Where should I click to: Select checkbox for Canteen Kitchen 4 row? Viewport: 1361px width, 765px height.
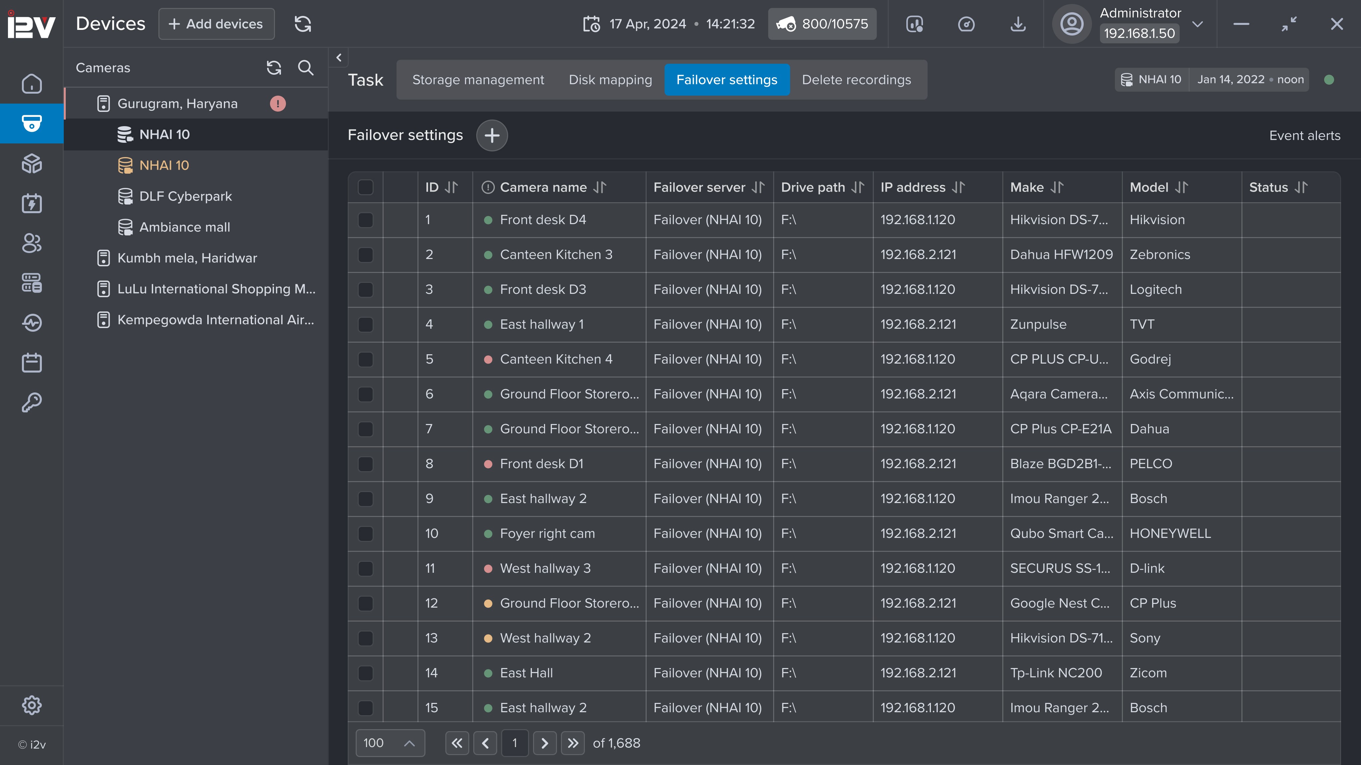(x=366, y=359)
